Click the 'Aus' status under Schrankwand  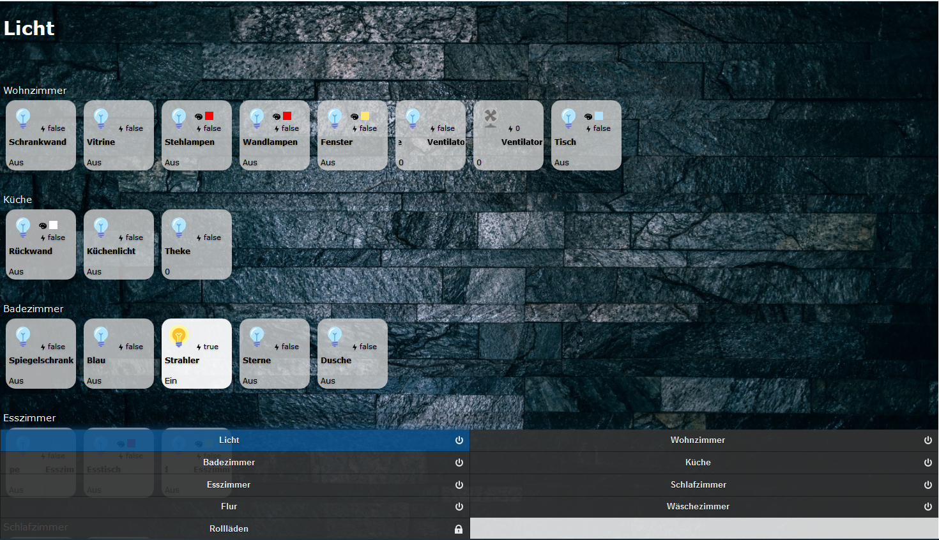tap(16, 163)
